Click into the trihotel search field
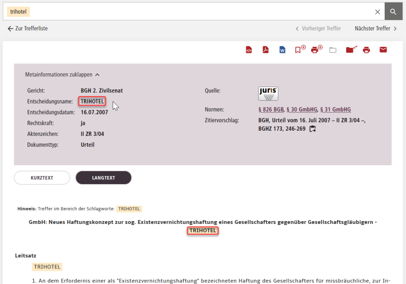This screenshot has width=406, height=284. pos(190,12)
